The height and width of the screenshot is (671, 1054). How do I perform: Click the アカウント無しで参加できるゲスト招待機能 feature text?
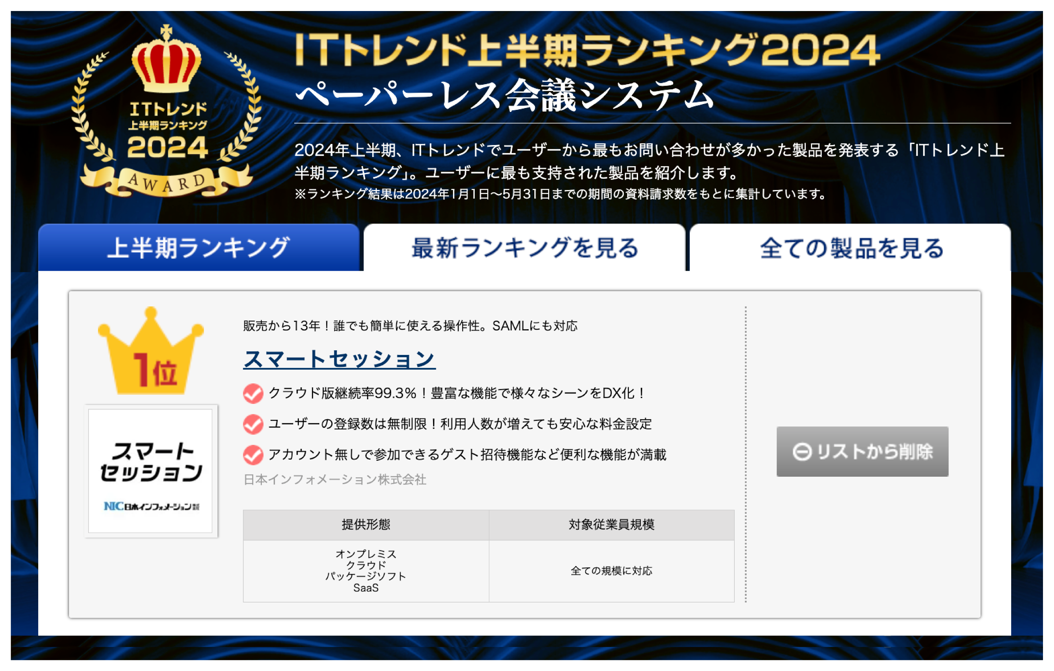coord(467,455)
